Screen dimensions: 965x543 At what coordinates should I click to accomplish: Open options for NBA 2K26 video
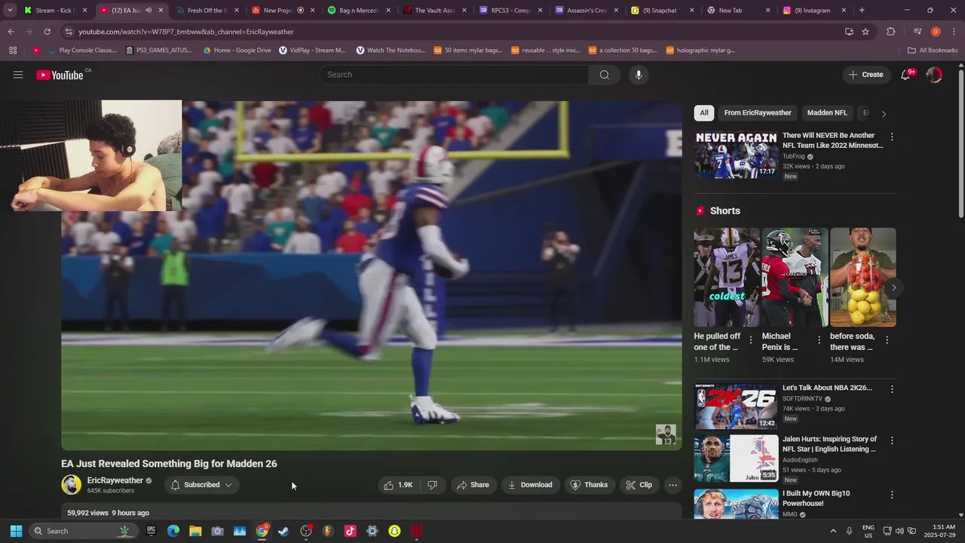click(x=892, y=389)
